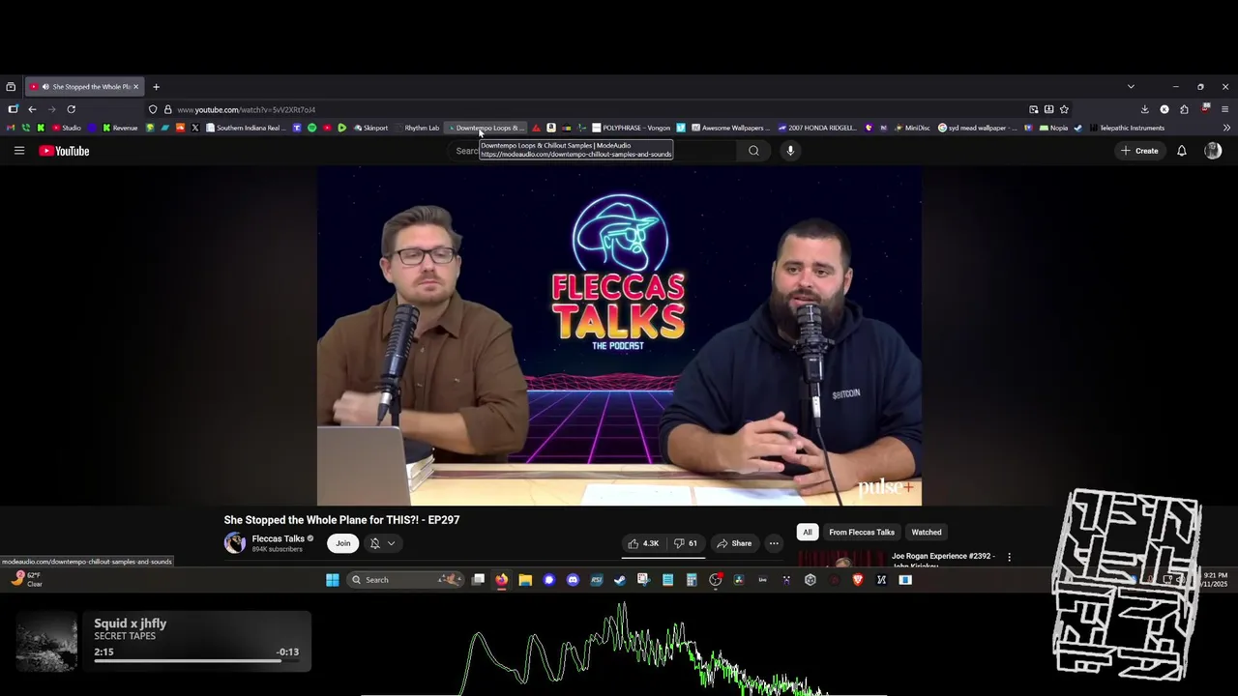Open the POLYPHRASE - Vongon bookmark
1238x696 pixels.
pos(631,128)
